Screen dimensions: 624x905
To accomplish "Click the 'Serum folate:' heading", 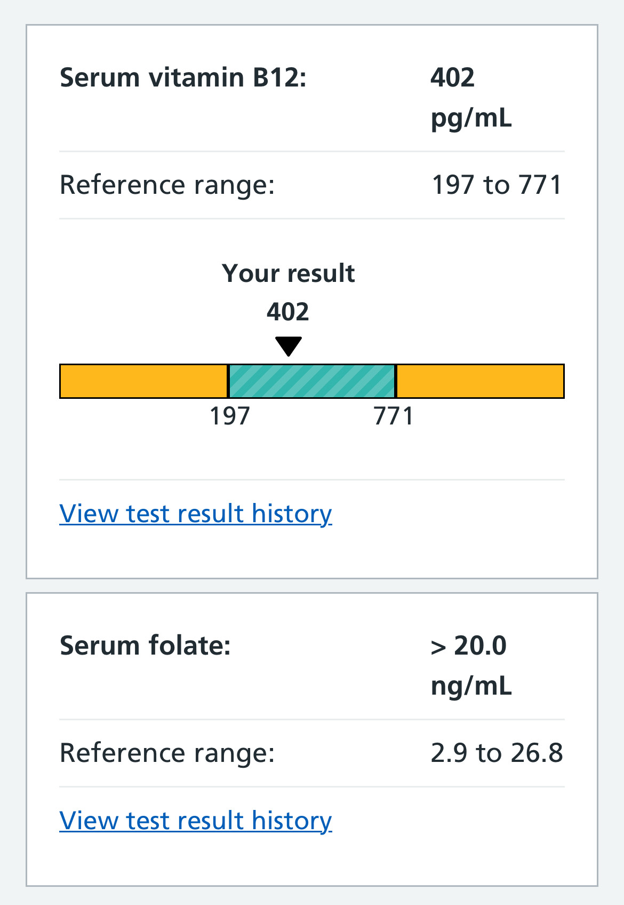I will tap(145, 646).
